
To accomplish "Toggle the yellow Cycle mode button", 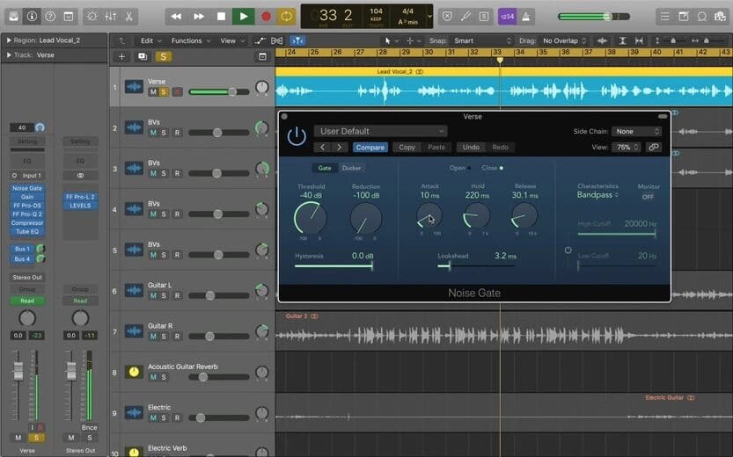I will (287, 17).
